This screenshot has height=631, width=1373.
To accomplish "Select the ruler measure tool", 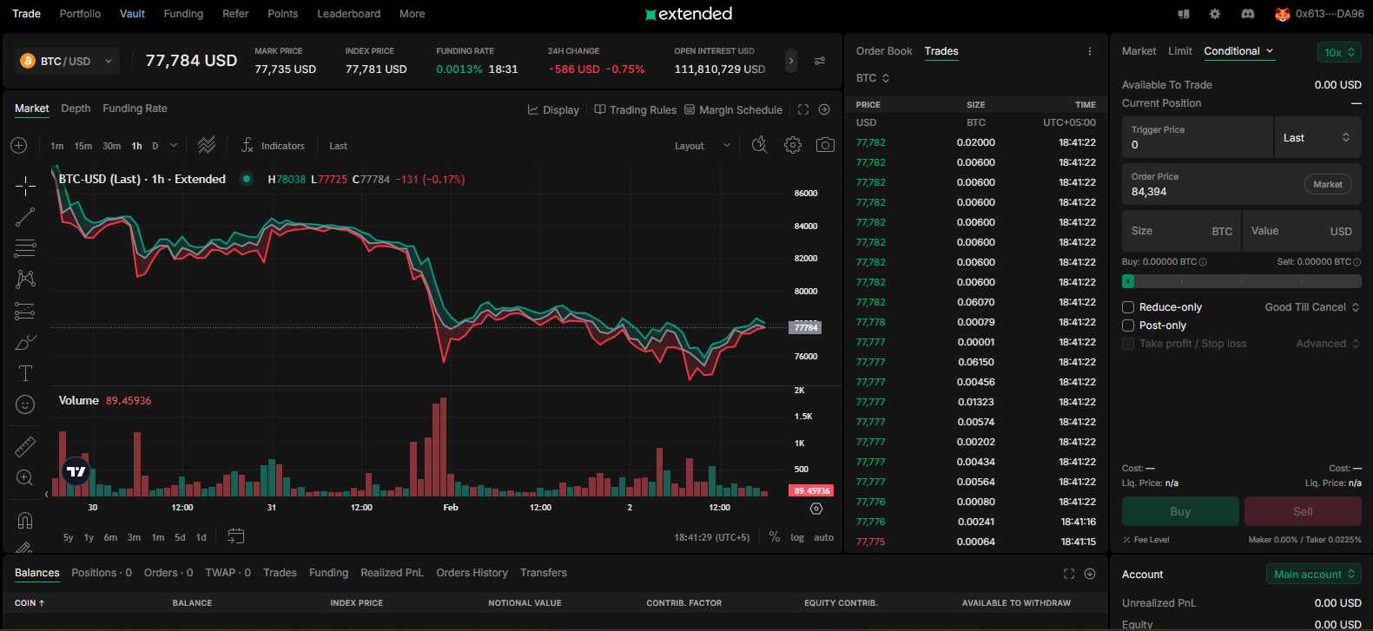I will (25, 447).
